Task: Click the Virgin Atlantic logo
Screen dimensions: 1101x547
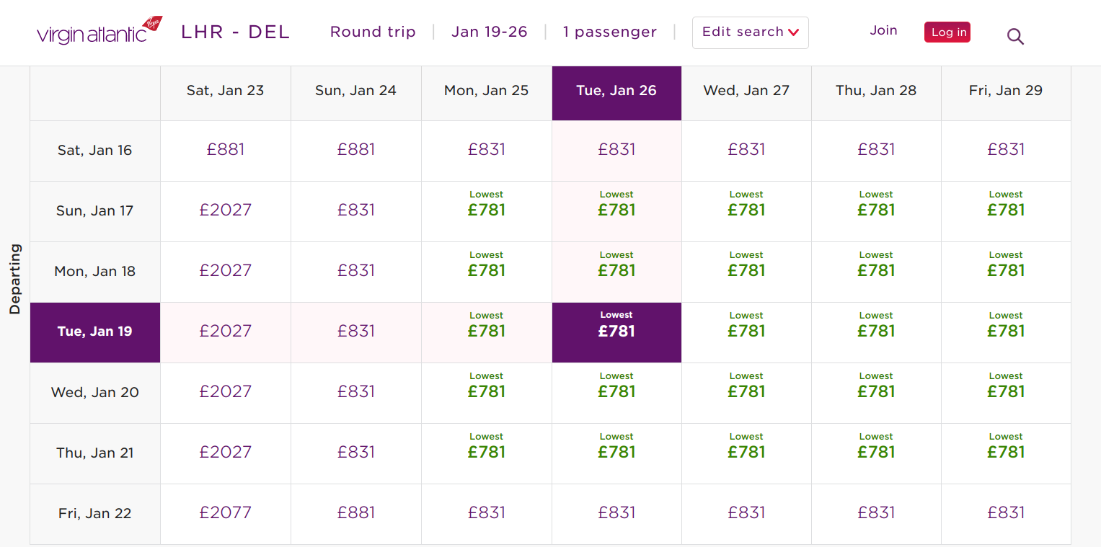Action: coord(100,32)
